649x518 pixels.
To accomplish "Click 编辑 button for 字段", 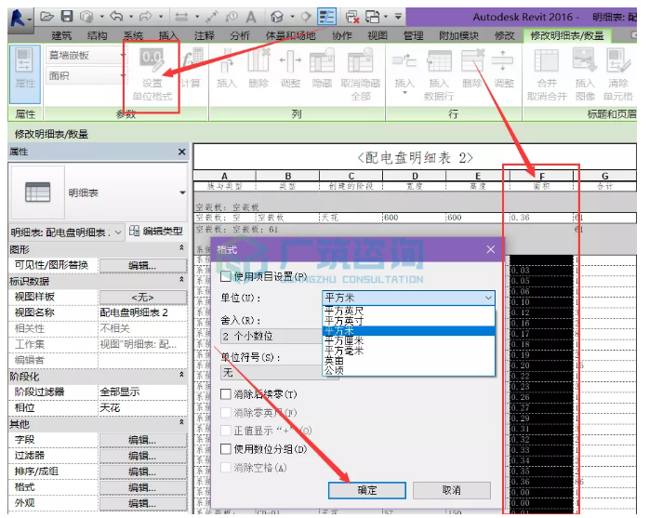I will click(x=142, y=440).
